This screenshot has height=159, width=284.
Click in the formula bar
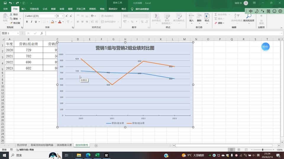tap(163, 33)
